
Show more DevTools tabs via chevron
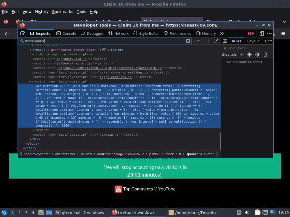point(222,33)
